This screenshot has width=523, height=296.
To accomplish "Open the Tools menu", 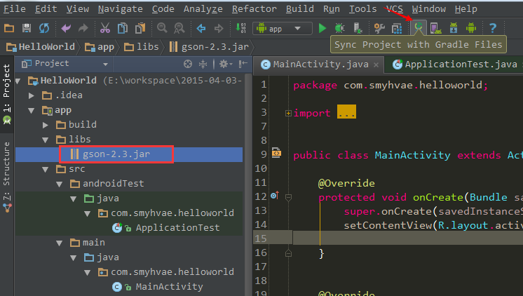I will (x=363, y=8).
